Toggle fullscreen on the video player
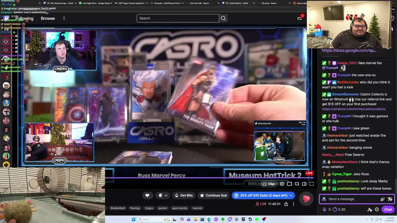 (312, 184)
